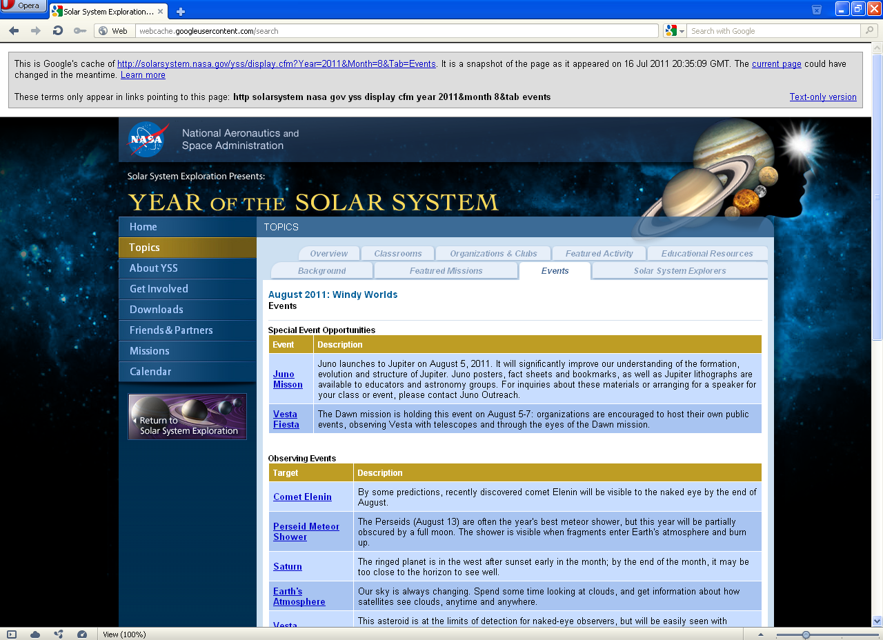
Task: Open Calendar in the sidebar
Action: pyautogui.click(x=188, y=372)
